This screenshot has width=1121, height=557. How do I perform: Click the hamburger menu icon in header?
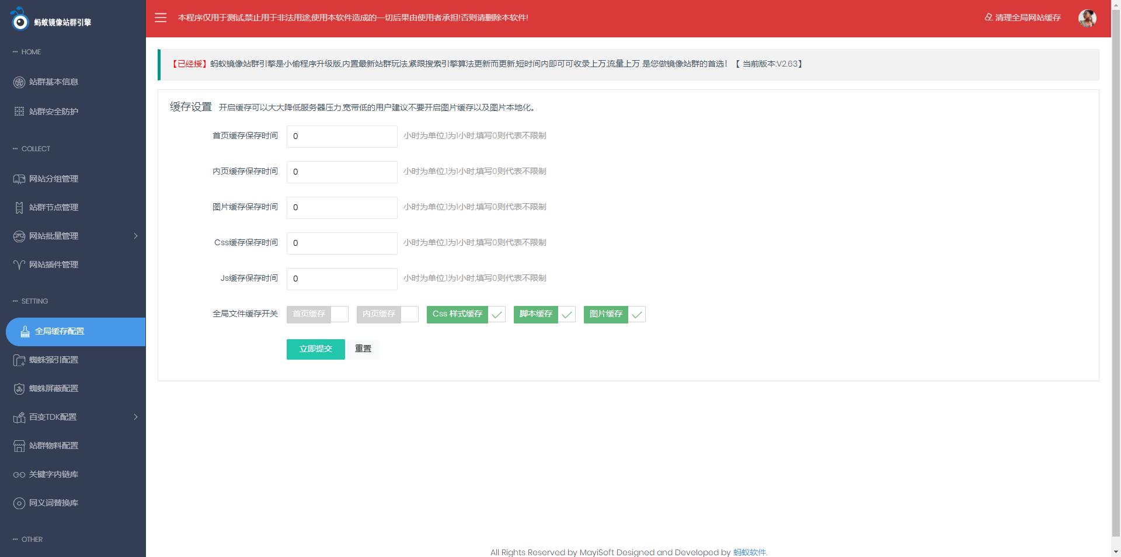[x=161, y=18]
